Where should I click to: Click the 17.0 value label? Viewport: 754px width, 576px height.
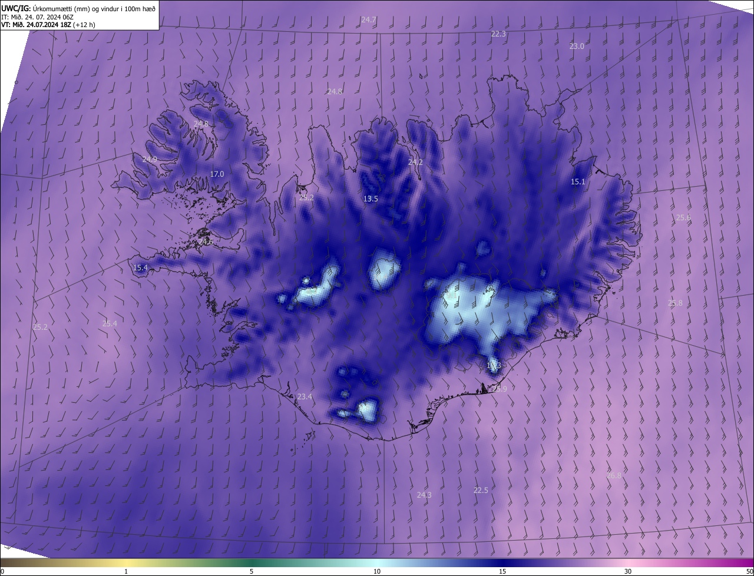[217, 174]
